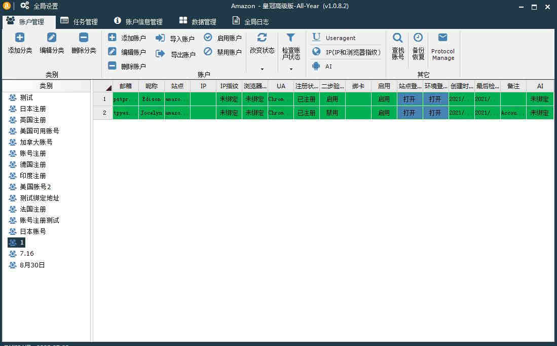Click the 查找账号 magnifier icon
This screenshot has height=346, width=557.
(398, 38)
